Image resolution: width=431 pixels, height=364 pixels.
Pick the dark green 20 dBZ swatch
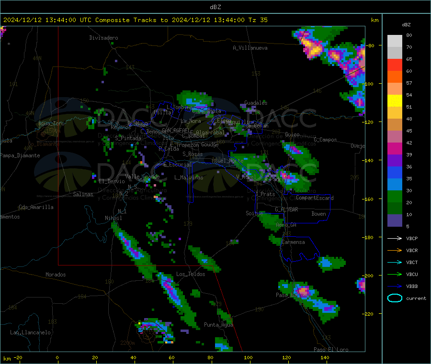coord(395,209)
